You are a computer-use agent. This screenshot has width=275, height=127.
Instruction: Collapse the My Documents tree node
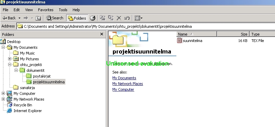coord(3,47)
